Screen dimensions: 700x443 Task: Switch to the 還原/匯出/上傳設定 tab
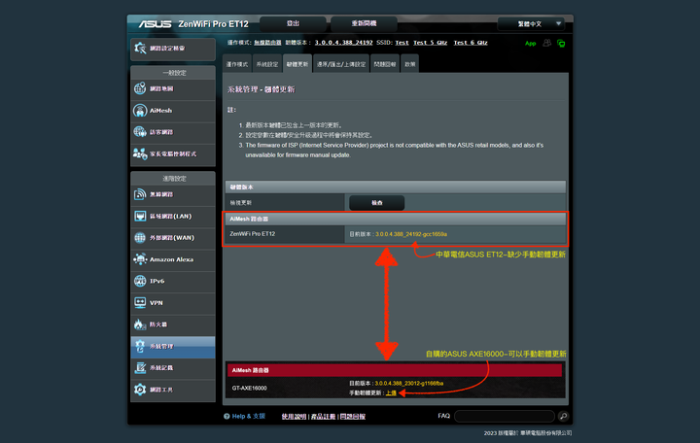coord(341,64)
